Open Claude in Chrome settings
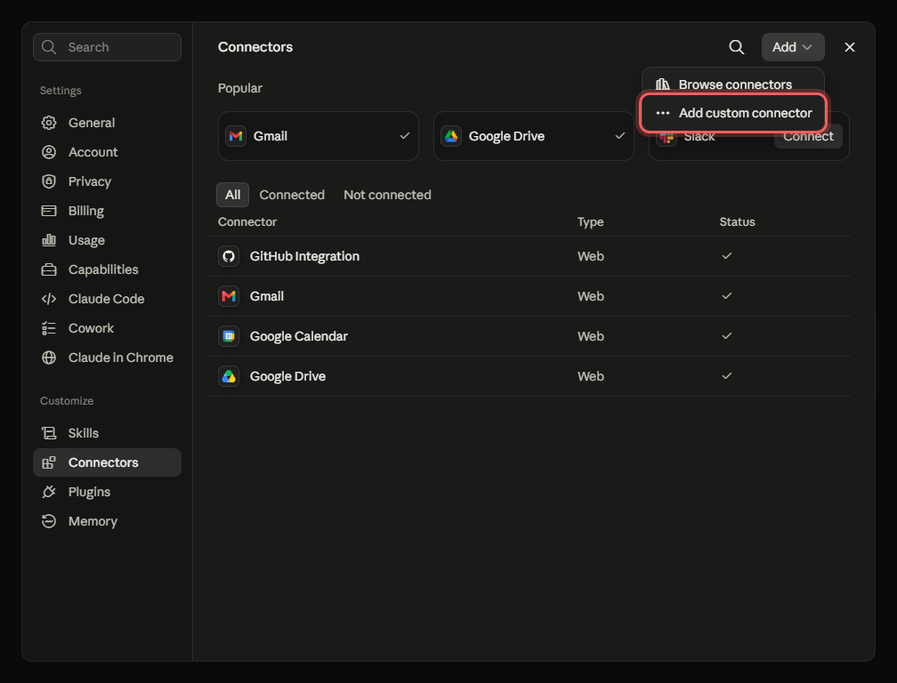This screenshot has height=683, width=897. click(x=107, y=358)
